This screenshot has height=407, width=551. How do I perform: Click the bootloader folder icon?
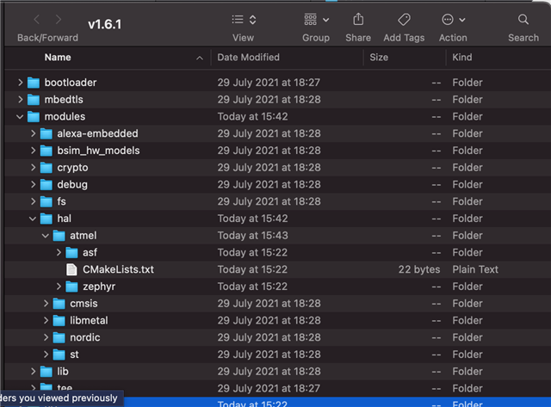pos(34,83)
